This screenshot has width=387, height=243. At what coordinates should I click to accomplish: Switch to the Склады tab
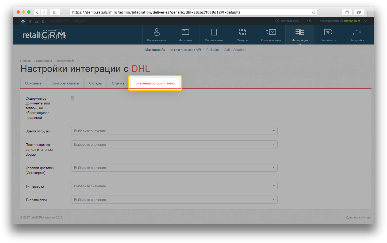pyautogui.click(x=95, y=83)
